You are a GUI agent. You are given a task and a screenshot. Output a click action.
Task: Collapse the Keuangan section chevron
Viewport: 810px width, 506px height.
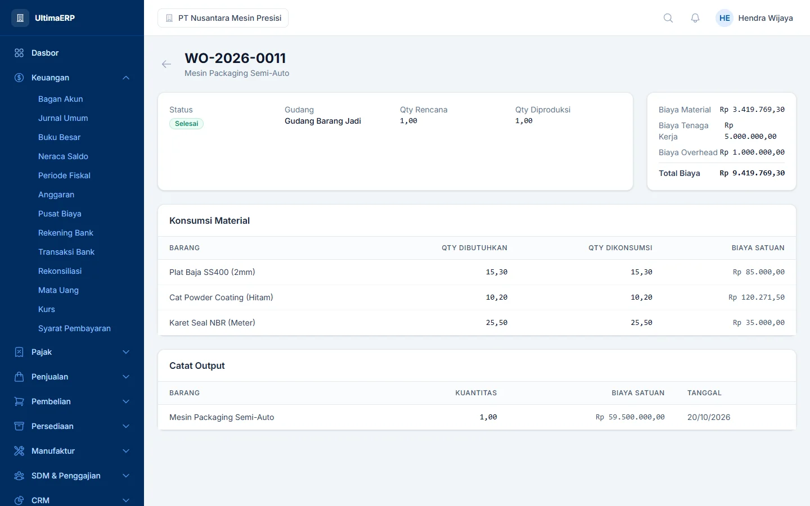(126, 78)
